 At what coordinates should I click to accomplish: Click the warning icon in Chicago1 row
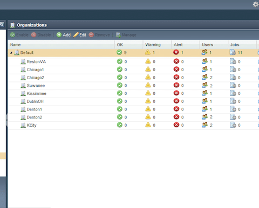point(148,70)
